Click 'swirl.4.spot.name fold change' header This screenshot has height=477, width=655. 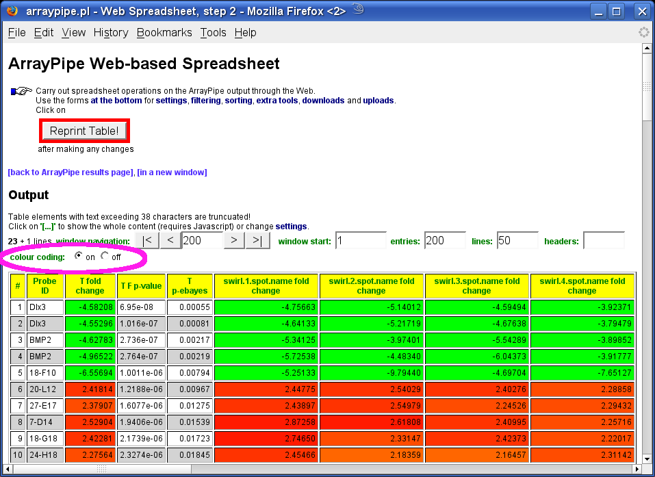tap(582, 286)
